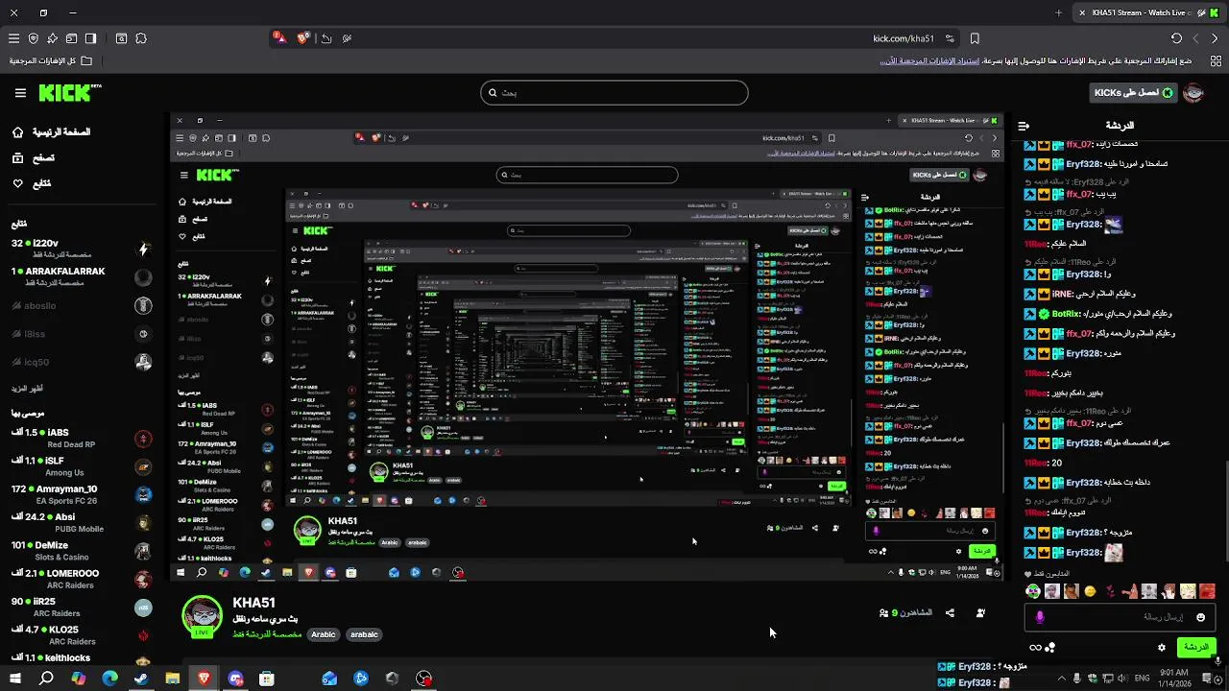Collapse the chat panel
This screenshot has width=1229, height=691.
click(x=1024, y=126)
